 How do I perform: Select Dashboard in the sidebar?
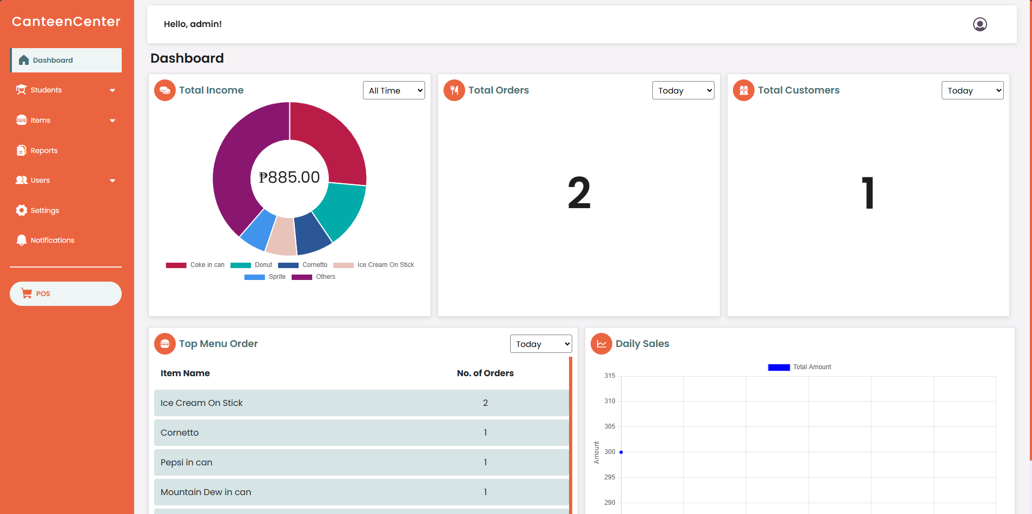[x=66, y=60]
